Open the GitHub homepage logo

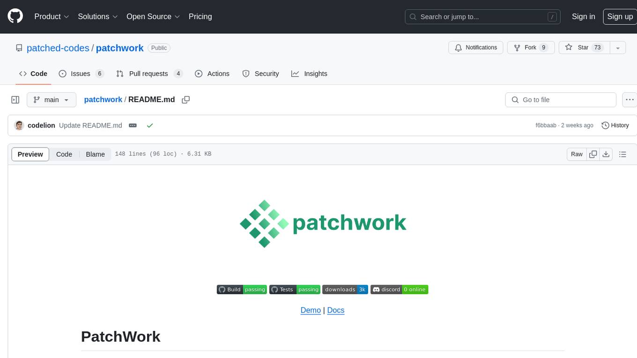tap(15, 16)
